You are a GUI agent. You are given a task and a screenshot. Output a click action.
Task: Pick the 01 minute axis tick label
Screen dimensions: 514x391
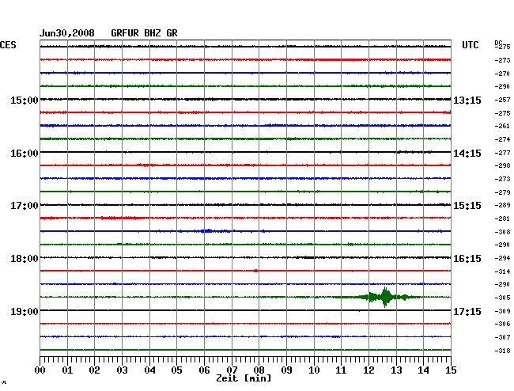[67, 370]
